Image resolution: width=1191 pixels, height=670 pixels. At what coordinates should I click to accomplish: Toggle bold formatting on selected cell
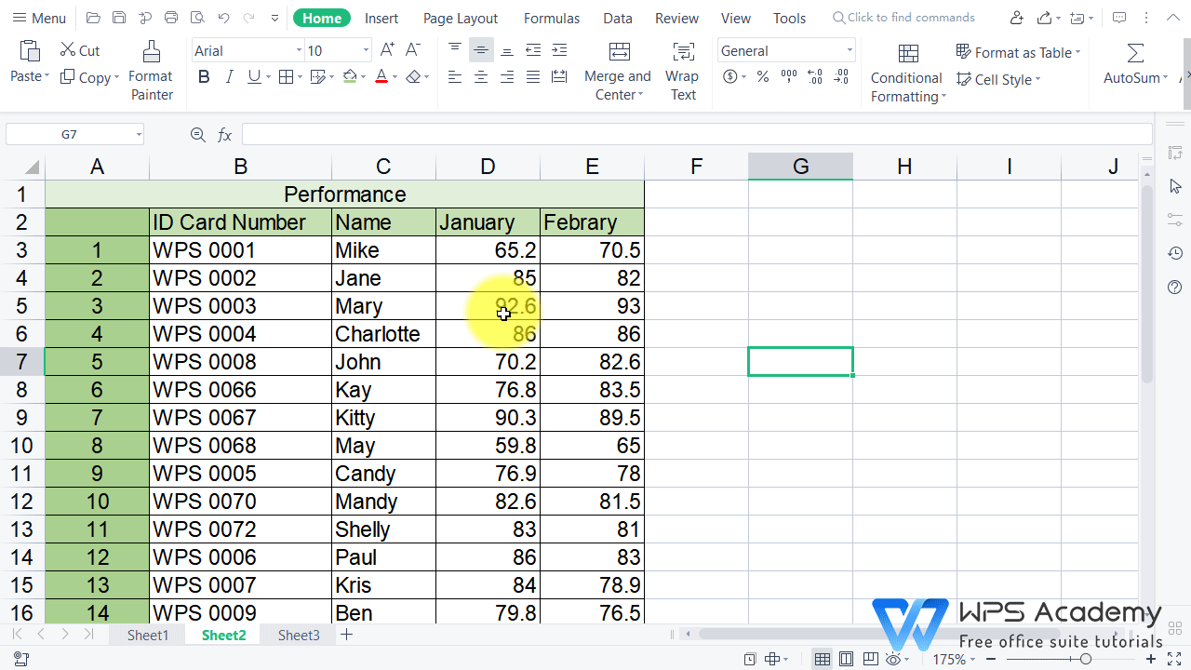tap(204, 76)
